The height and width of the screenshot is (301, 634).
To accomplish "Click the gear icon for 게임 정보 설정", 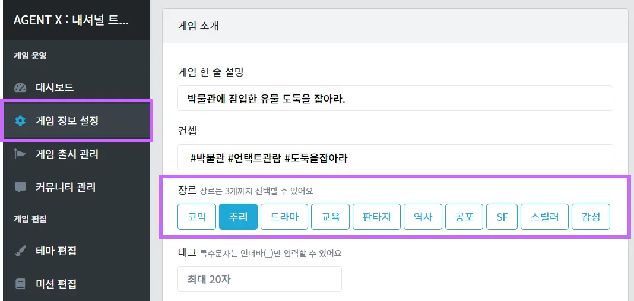I will click(20, 121).
